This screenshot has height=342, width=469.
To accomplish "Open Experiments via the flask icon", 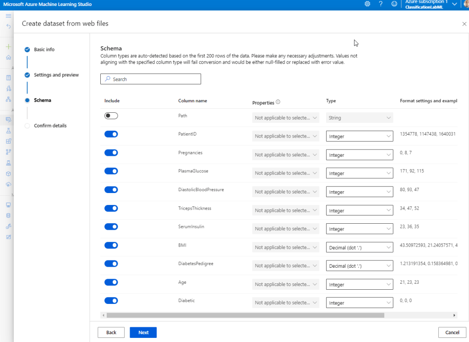I will coord(8,131).
